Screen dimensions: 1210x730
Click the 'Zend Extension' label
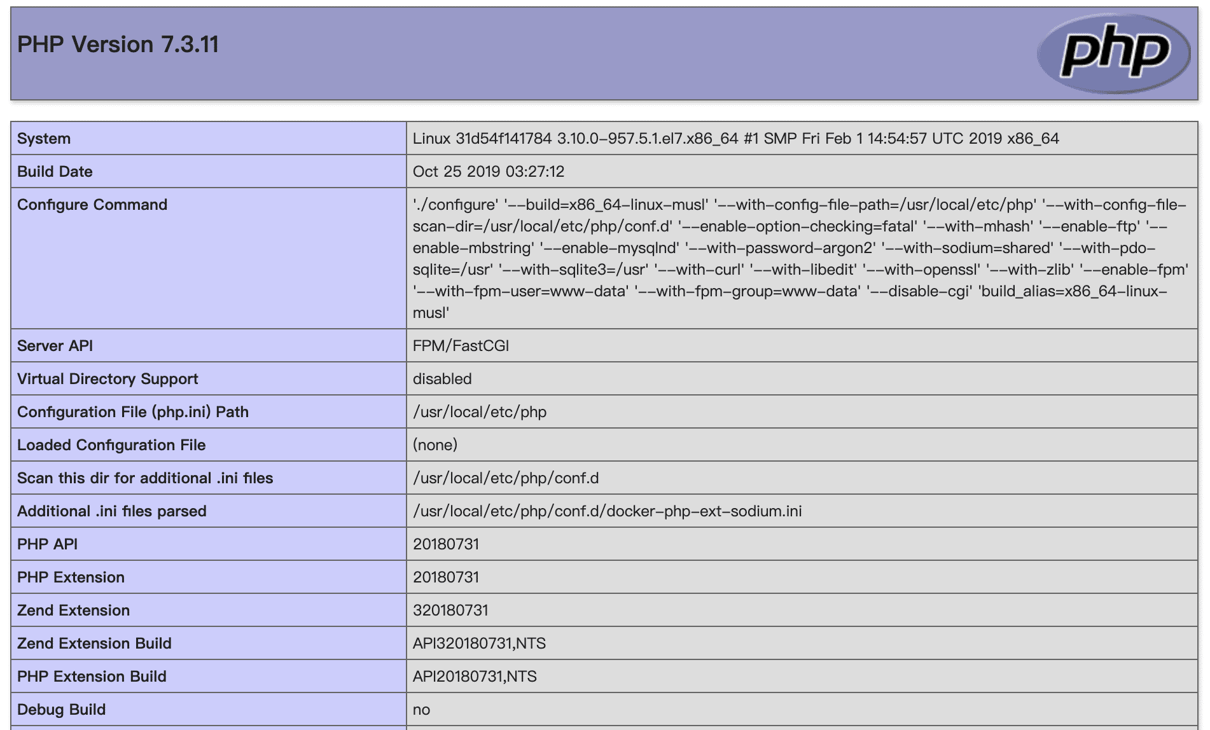click(73, 610)
